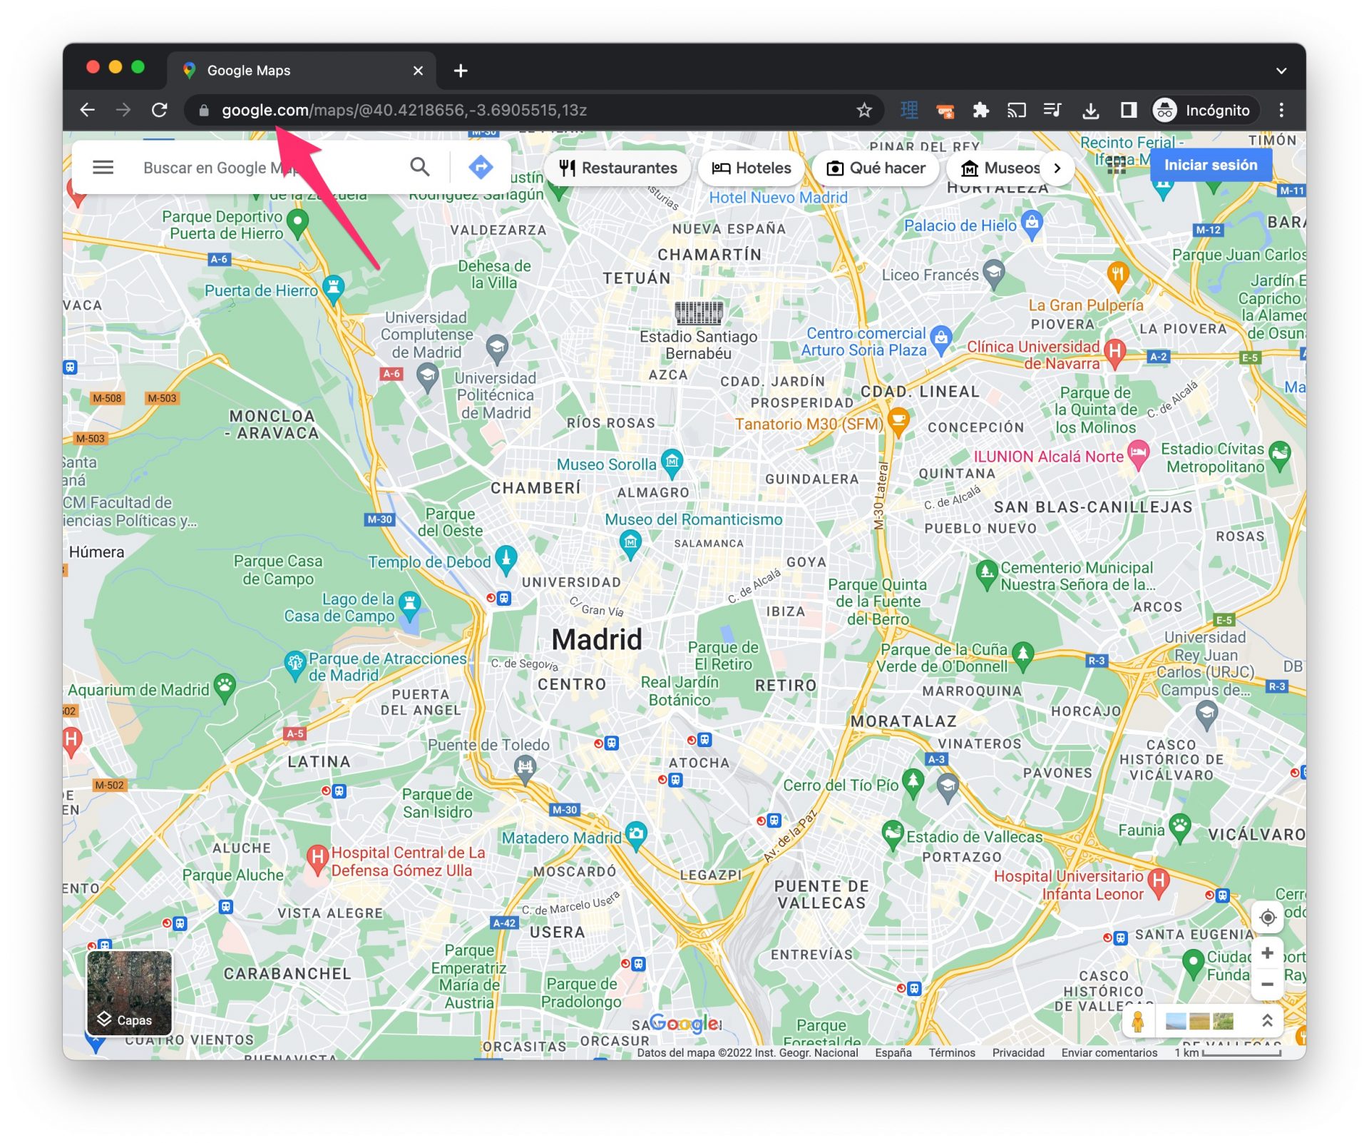
Task: Open the Privacidad link at the bottom
Action: (1017, 1052)
